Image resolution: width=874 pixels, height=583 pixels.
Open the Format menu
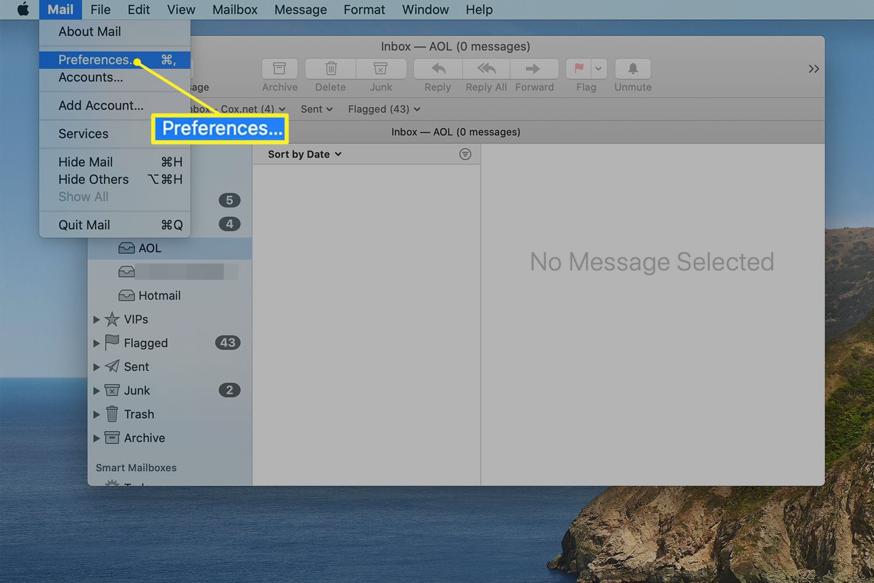coord(364,9)
